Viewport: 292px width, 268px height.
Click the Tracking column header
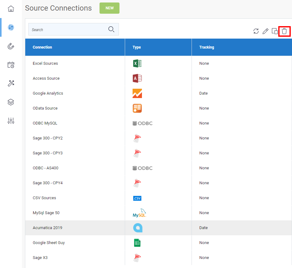point(207,47)
